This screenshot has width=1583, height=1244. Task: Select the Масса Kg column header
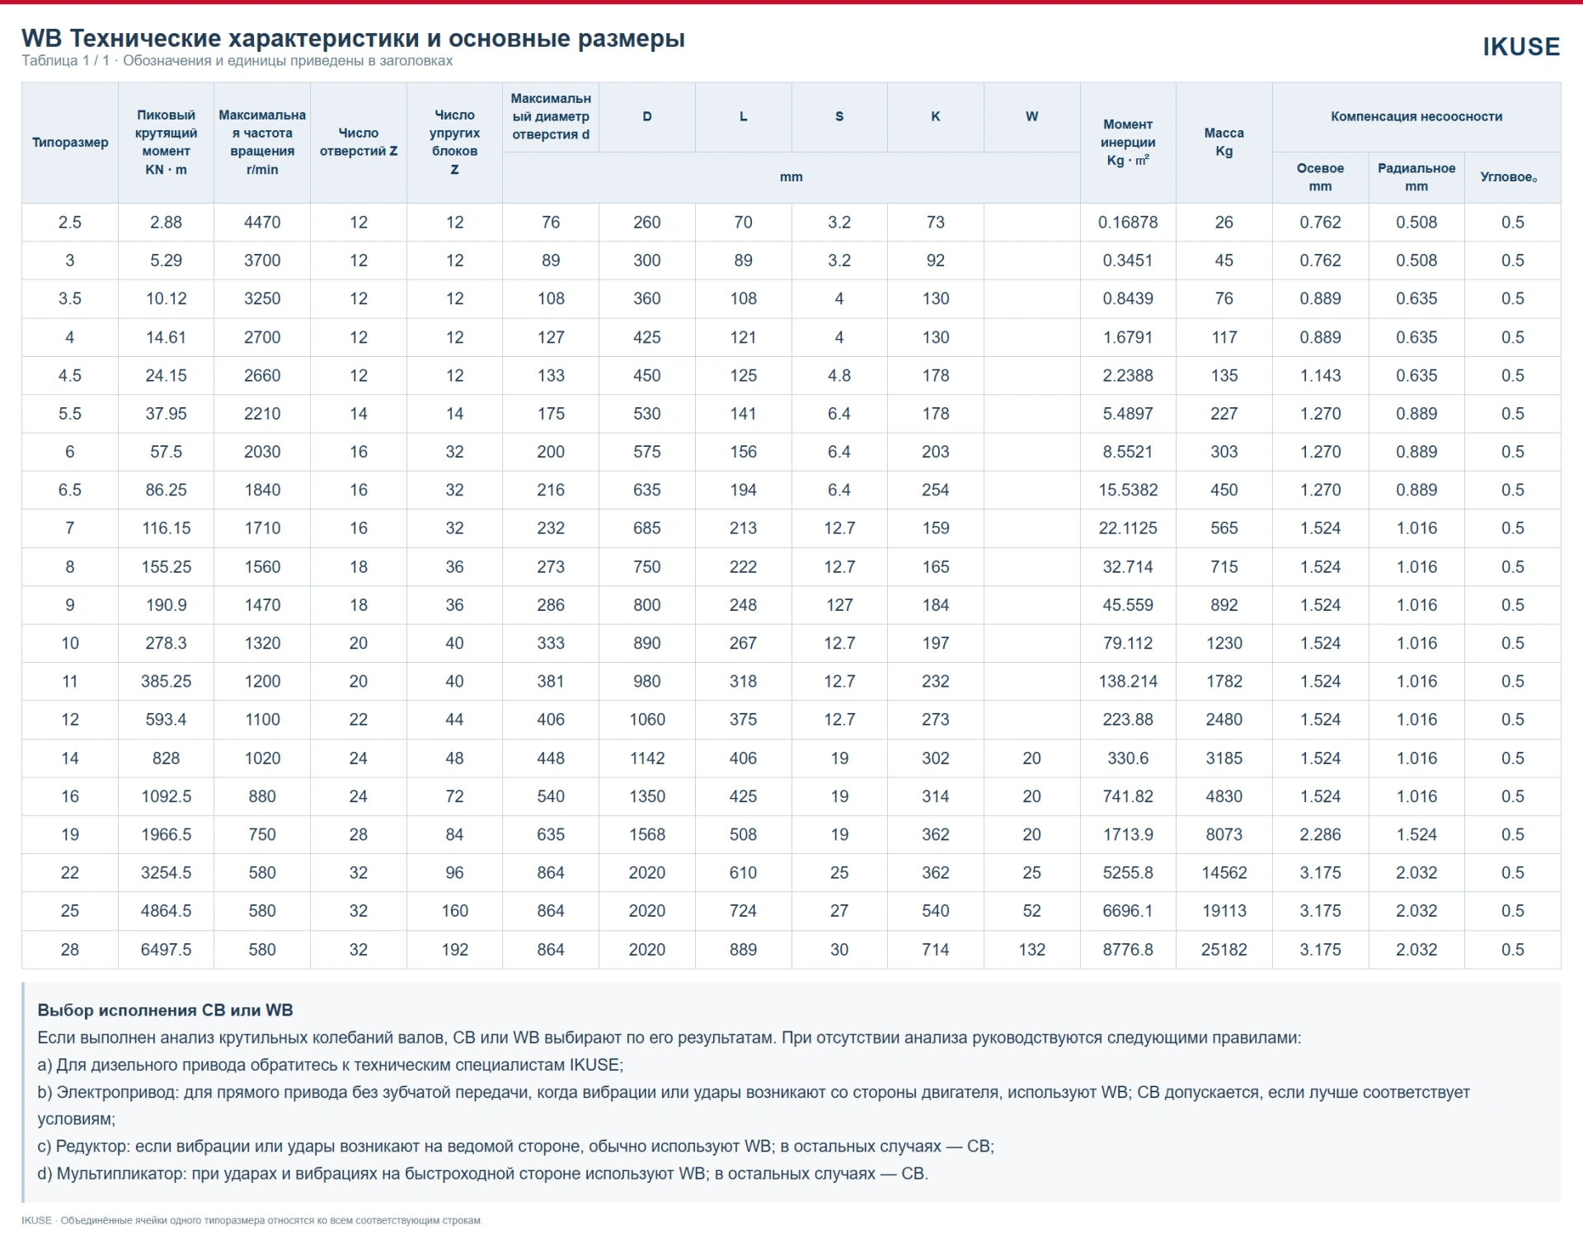(1224, 143)
